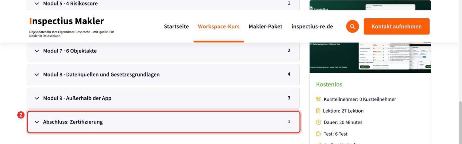Click the Kontakt aufnehmen button
This screenshot has width=462, height=144.
(x=397, y=26)
